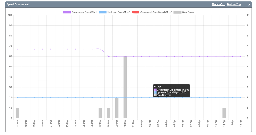Screen dimensions: 256x135
Task: Hide the Downstream Sync (Mbps) series label
Action: (x=84, y=12)
